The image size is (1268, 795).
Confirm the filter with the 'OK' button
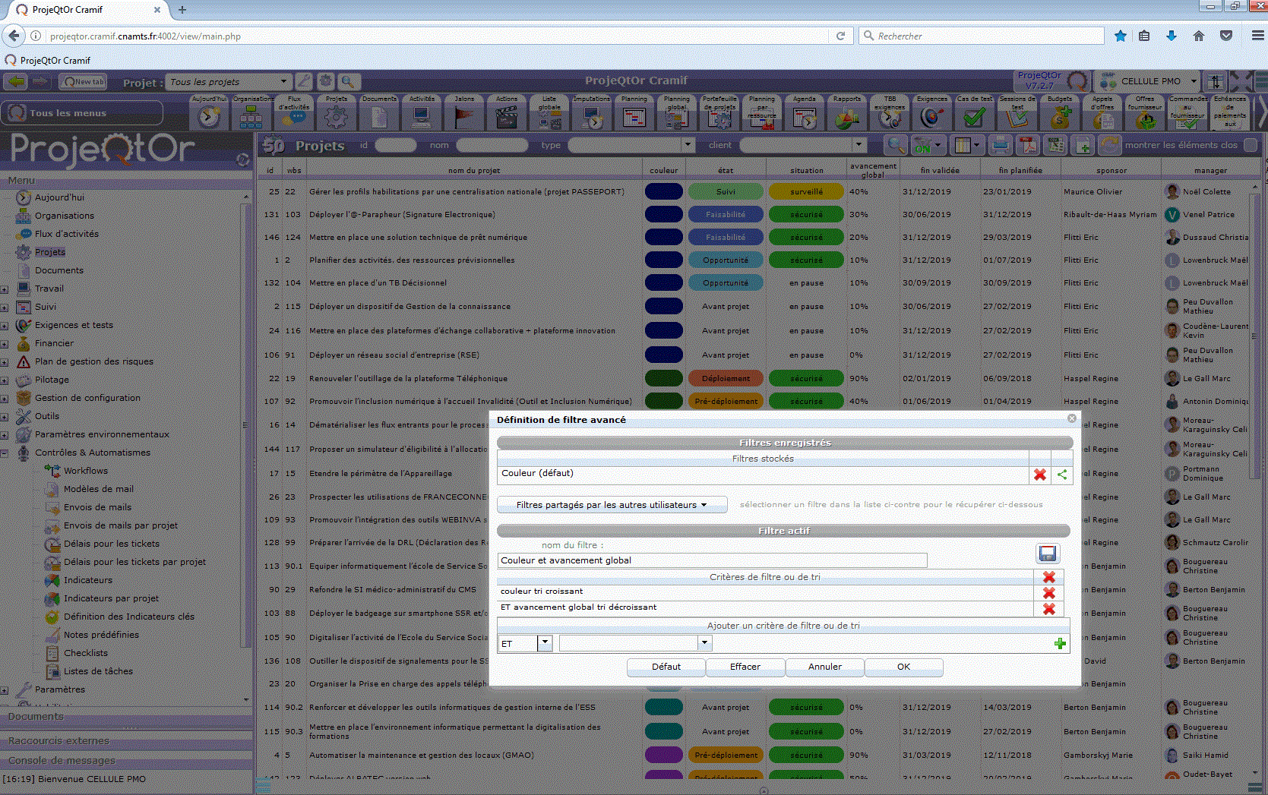click(903, 667)
